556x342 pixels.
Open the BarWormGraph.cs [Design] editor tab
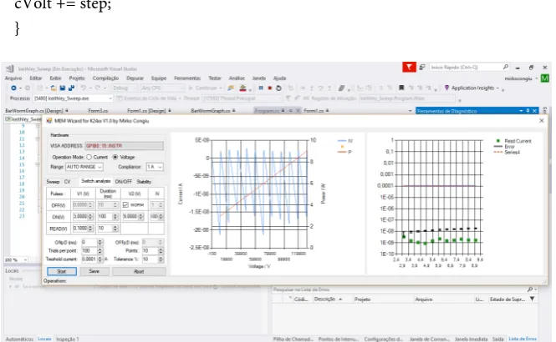pos(37,111)
